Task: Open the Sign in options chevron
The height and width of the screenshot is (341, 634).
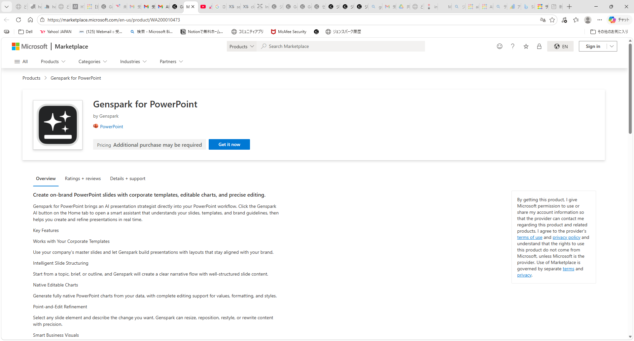Action: [x=612, y=46]
